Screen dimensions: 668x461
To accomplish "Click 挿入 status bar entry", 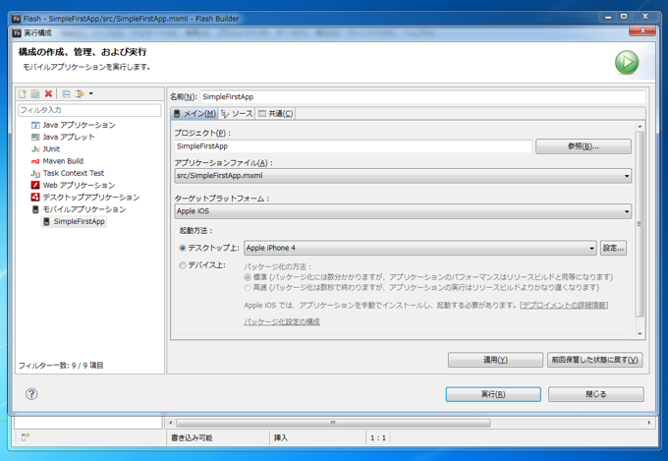I will pyautogui.click(x=280, y=438).
